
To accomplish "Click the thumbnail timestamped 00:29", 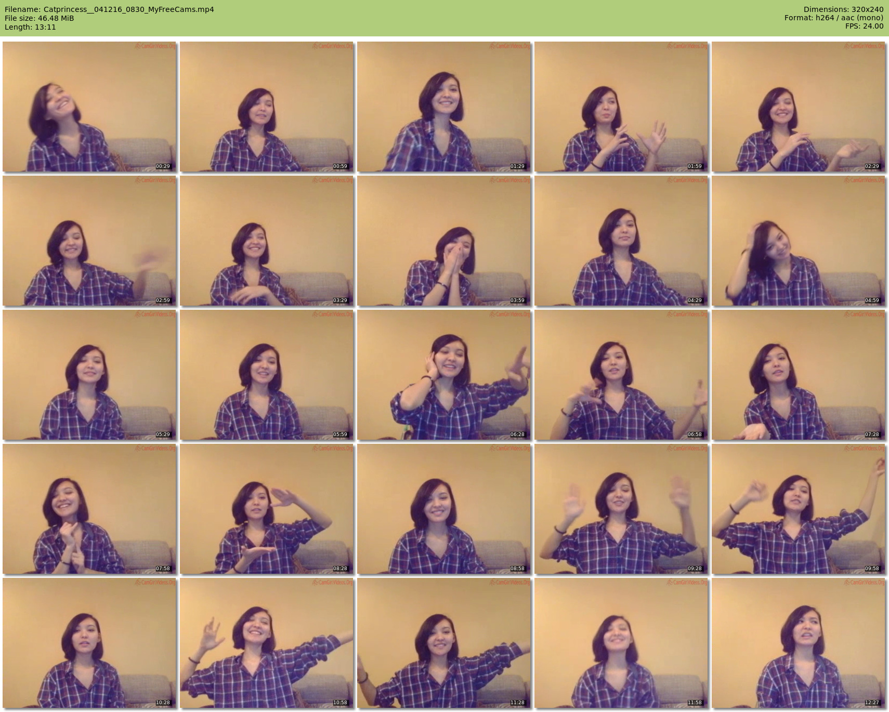I will point(89,107).
